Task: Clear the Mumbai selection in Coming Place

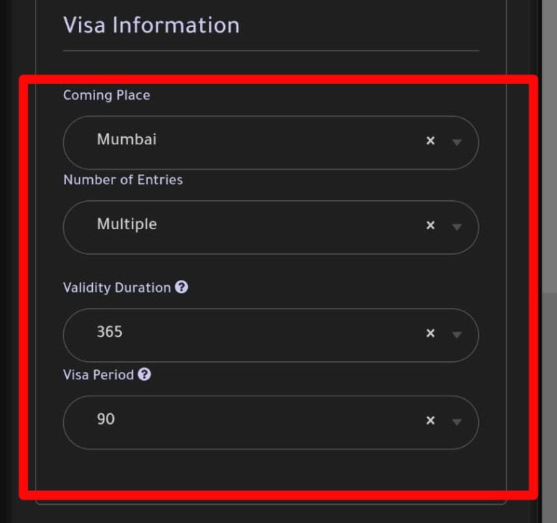Action: pyautogui.click(x=430, y=141)
